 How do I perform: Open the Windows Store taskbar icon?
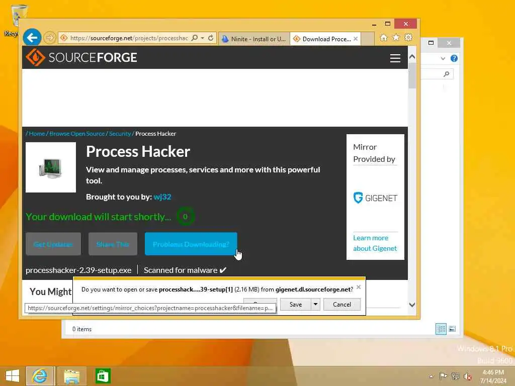[x=103, y=376]
